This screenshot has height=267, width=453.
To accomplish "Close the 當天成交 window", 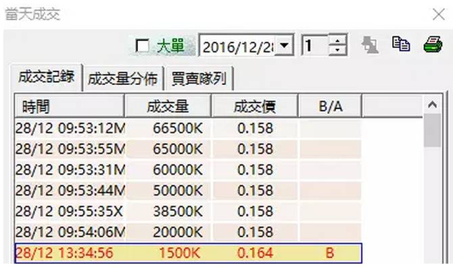I will tap(438, 14).
